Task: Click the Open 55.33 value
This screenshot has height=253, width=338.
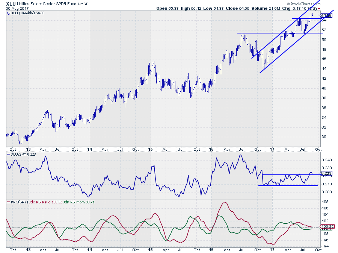Action: click(167, 8)
